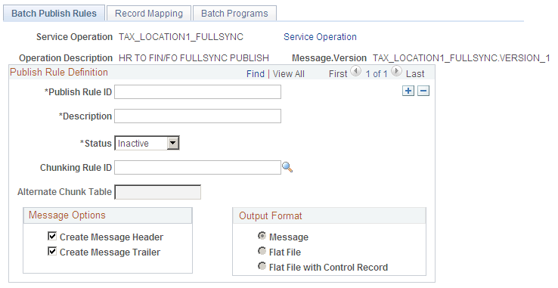Focus the Publish Rule ID field
This screenshot has height=288, width=558.
pos(197,92)
